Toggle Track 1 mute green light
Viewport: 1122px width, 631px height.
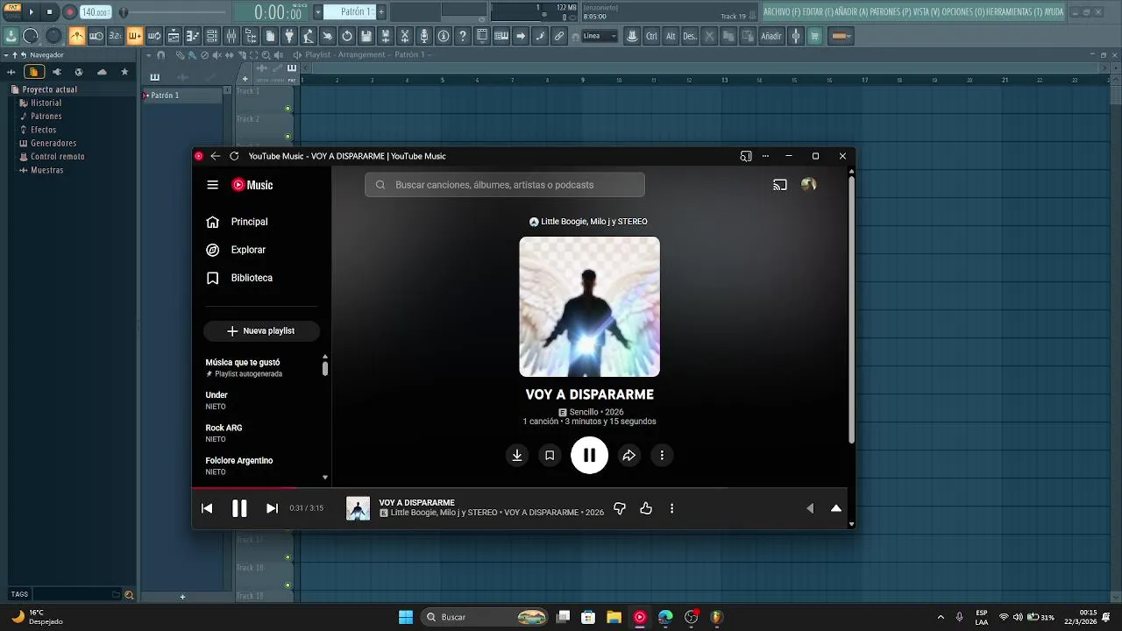tap(288, 109)
